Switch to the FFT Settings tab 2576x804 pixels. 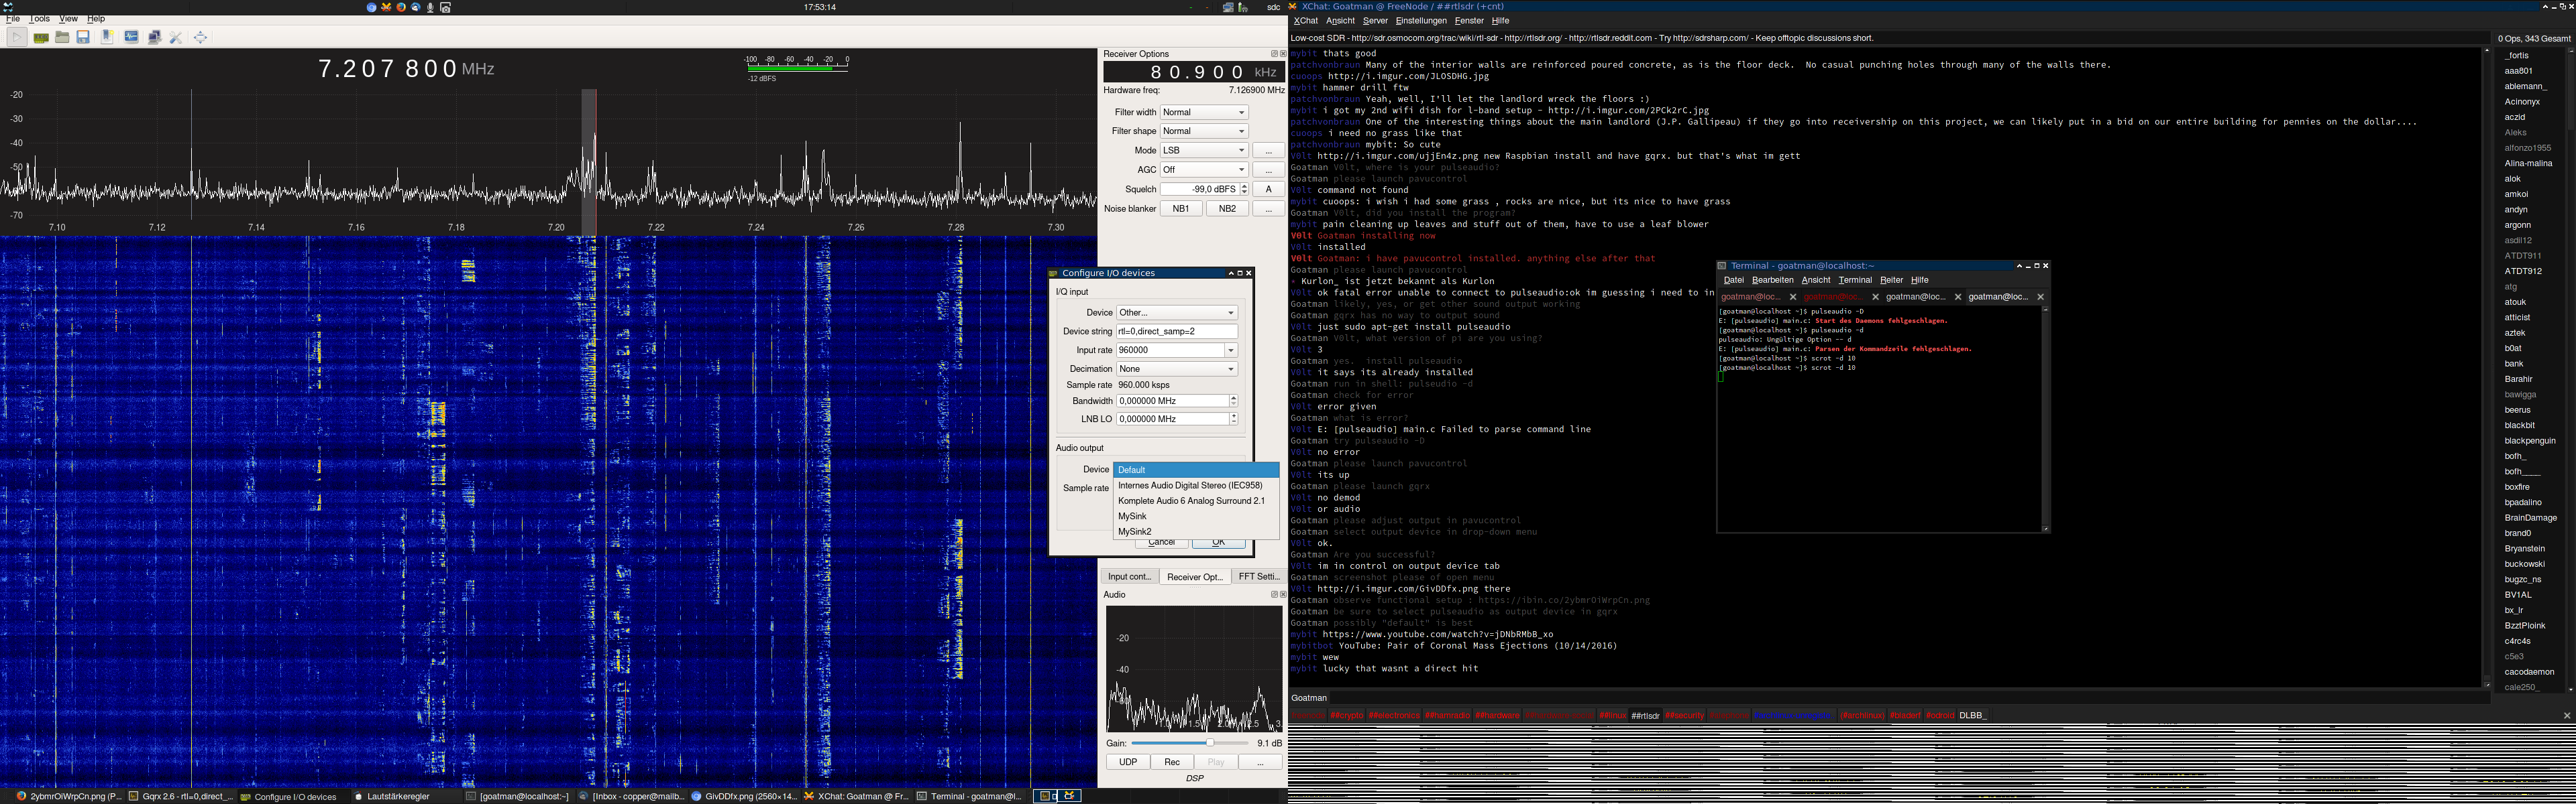click(1259, 576)
